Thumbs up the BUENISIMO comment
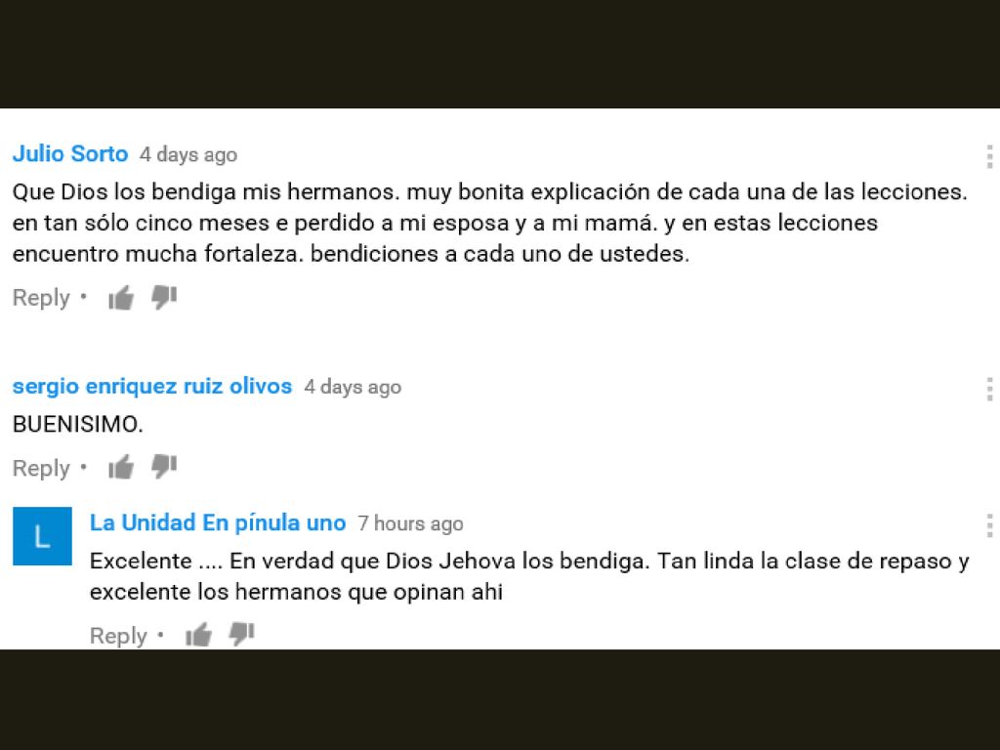The image size is (1000, 750). pos(121,468)
